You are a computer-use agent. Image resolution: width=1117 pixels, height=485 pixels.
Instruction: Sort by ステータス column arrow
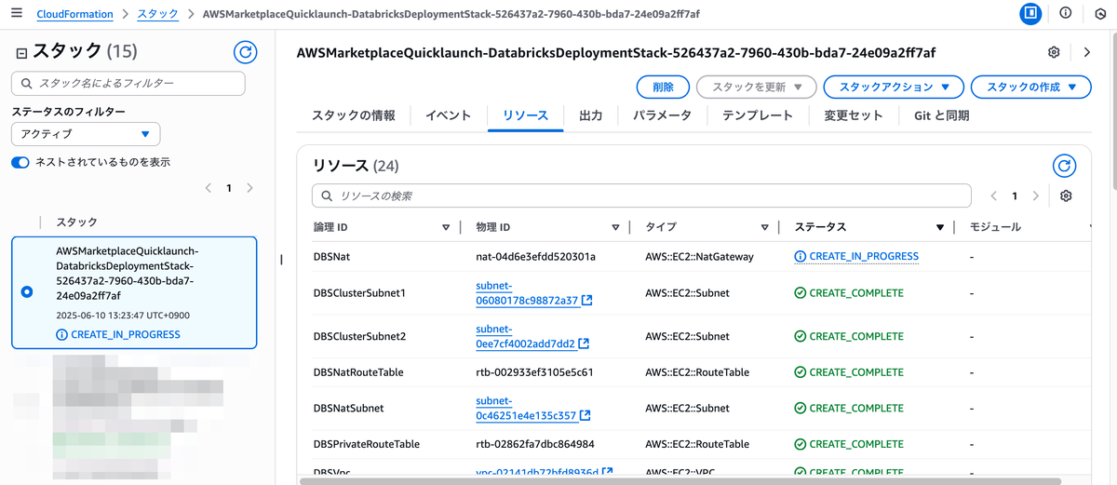[x=940, y=227]
